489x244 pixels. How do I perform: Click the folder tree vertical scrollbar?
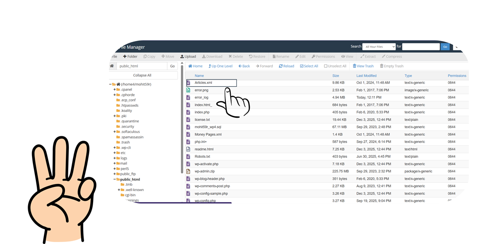181,124
